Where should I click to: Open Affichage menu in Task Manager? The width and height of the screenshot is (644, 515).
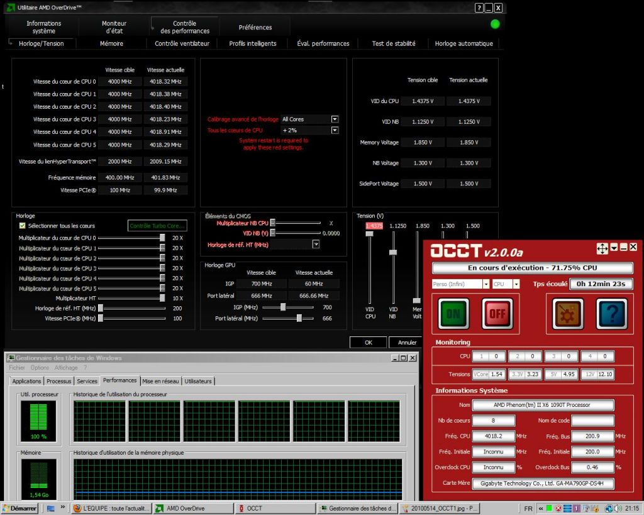tap(65, 368)
